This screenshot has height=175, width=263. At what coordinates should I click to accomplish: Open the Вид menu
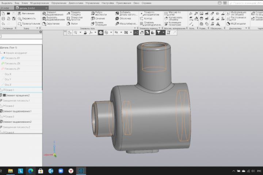coord(17,3)
